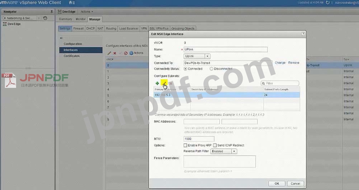359x190 pixels.
Task: Open the Routing sub-tab
Action: 111,28
